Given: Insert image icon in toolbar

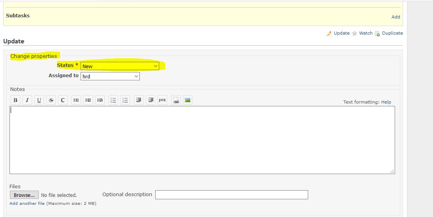Looking at the screenshot, I should pos(188,100).
